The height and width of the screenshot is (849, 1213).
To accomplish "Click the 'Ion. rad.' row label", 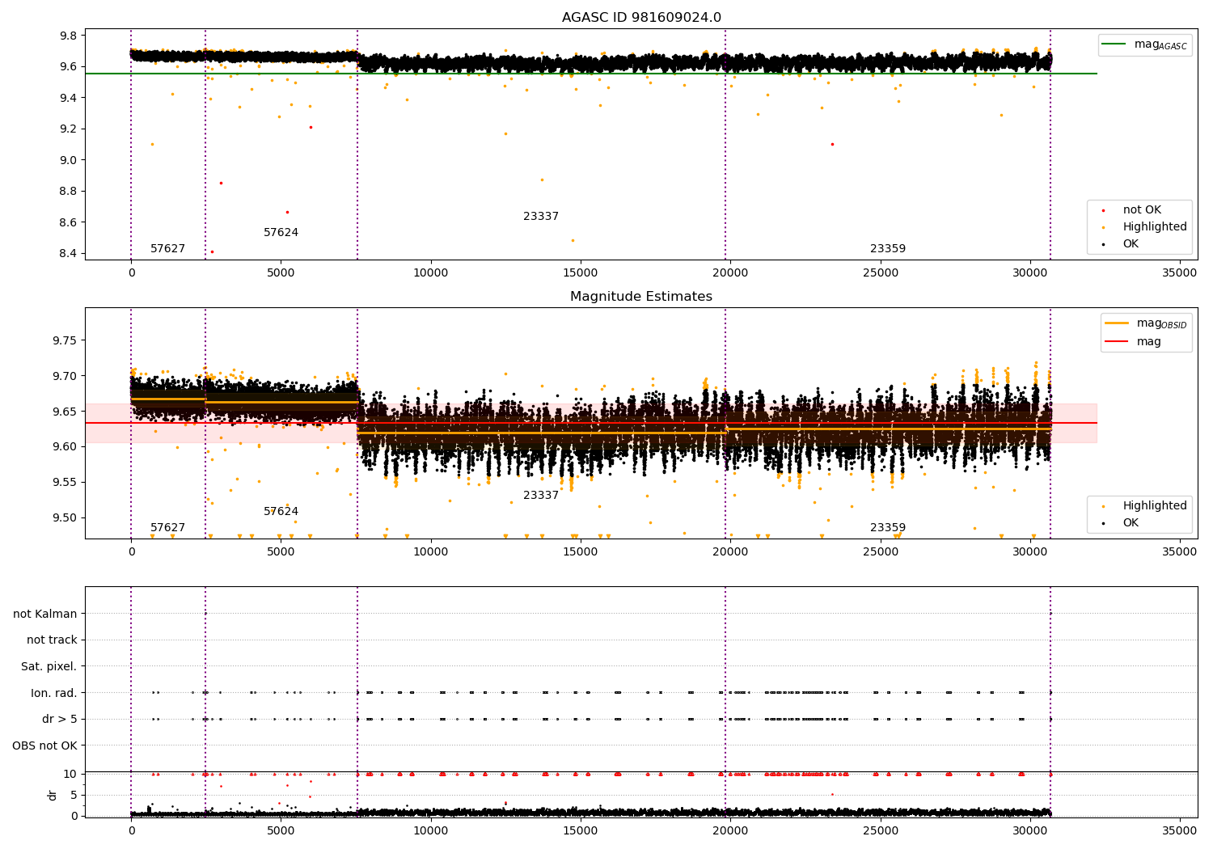I will (54, 693).
